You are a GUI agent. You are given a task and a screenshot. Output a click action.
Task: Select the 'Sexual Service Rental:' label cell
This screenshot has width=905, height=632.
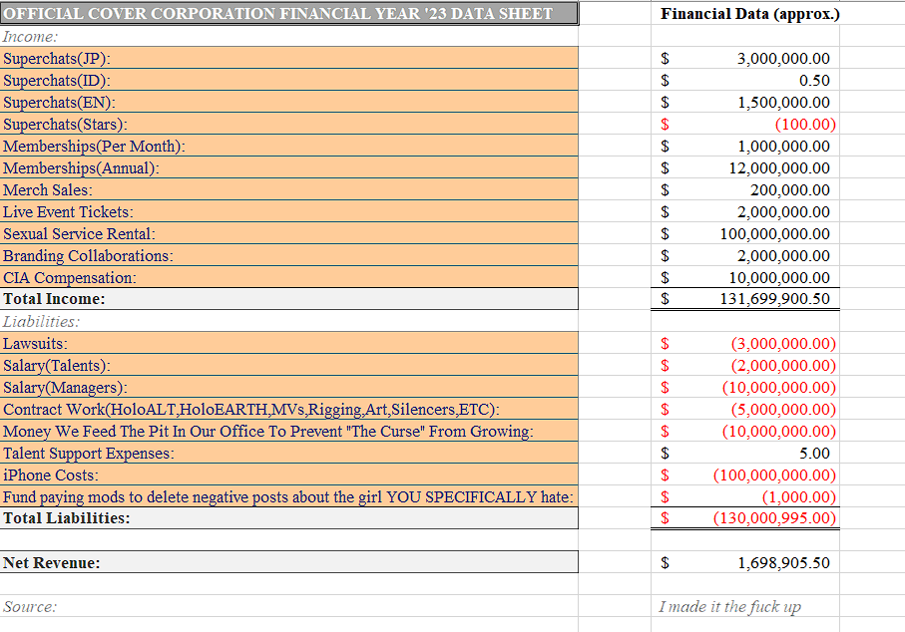click(288, 233)
